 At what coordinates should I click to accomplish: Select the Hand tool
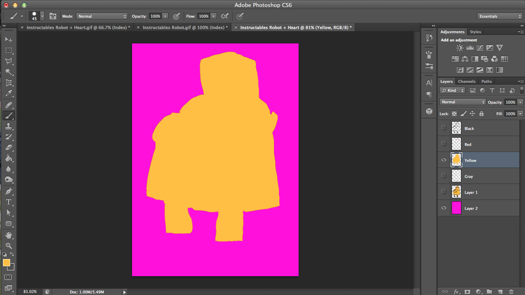pyautogui.click(x=9, y=235)
